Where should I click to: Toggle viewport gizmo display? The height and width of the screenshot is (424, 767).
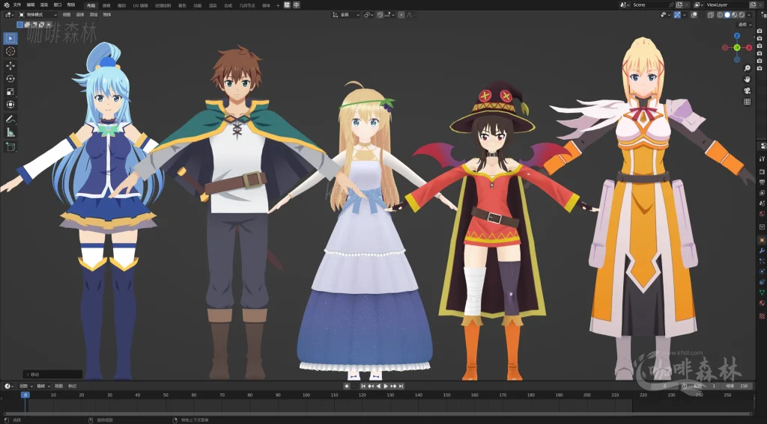tap(677, 15)
